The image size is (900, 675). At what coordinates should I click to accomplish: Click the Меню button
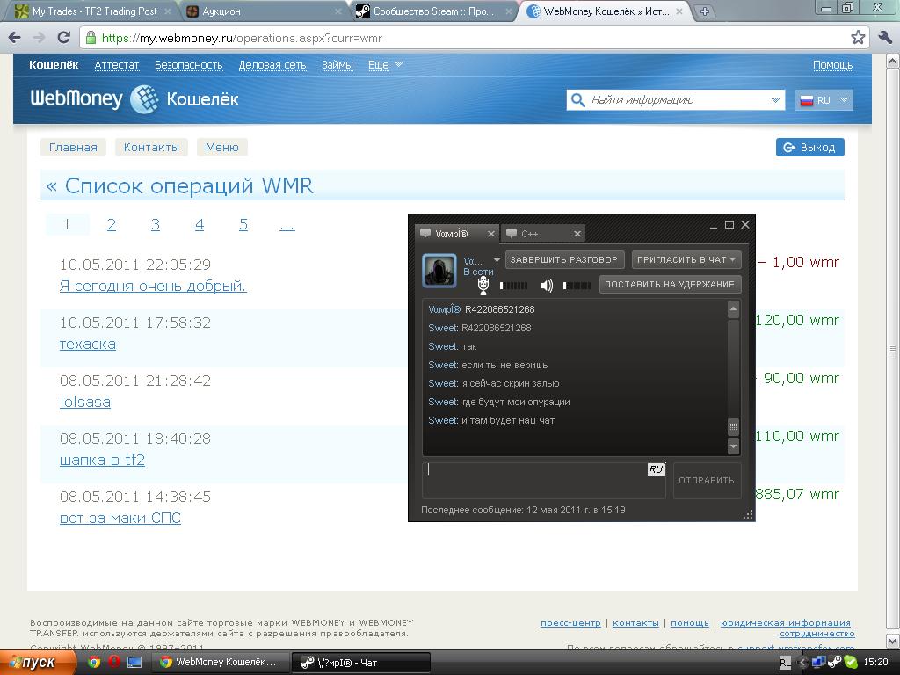(221, 147)
